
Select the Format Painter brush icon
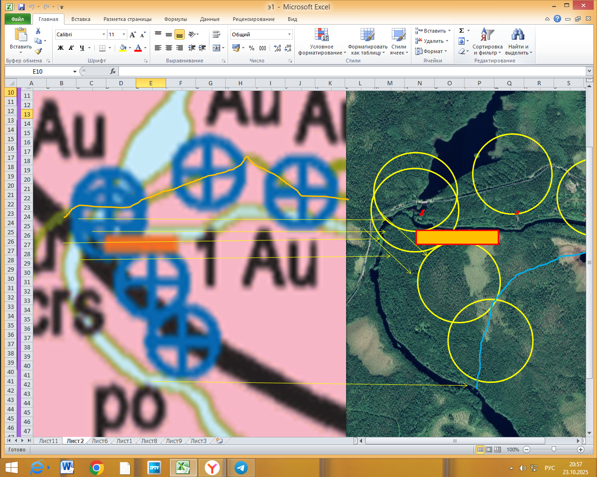(38, 51)
